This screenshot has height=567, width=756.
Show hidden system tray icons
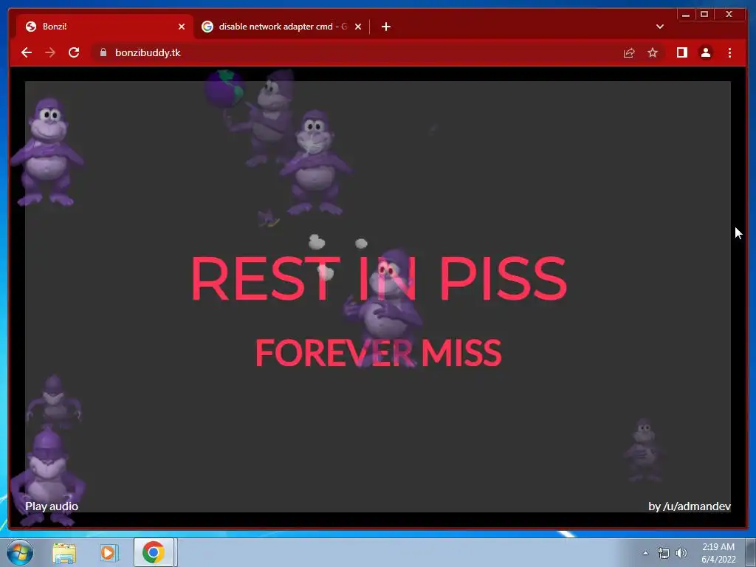[x=645, y=553]
